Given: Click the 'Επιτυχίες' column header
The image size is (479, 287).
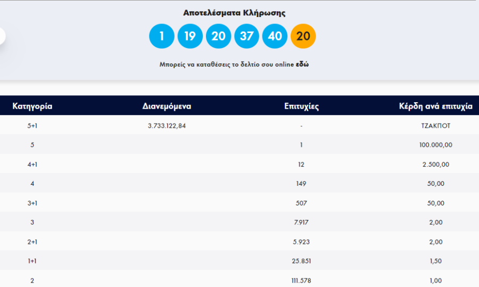Looking at the screenshot, I should tap(301, 106).
